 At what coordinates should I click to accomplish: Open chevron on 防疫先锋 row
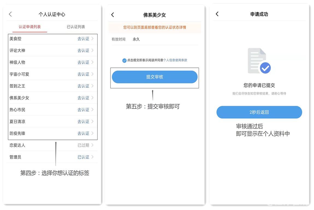pos(93,133)
